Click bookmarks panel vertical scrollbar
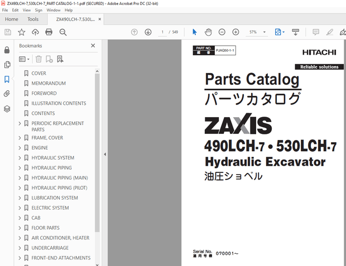 [97, 152]
